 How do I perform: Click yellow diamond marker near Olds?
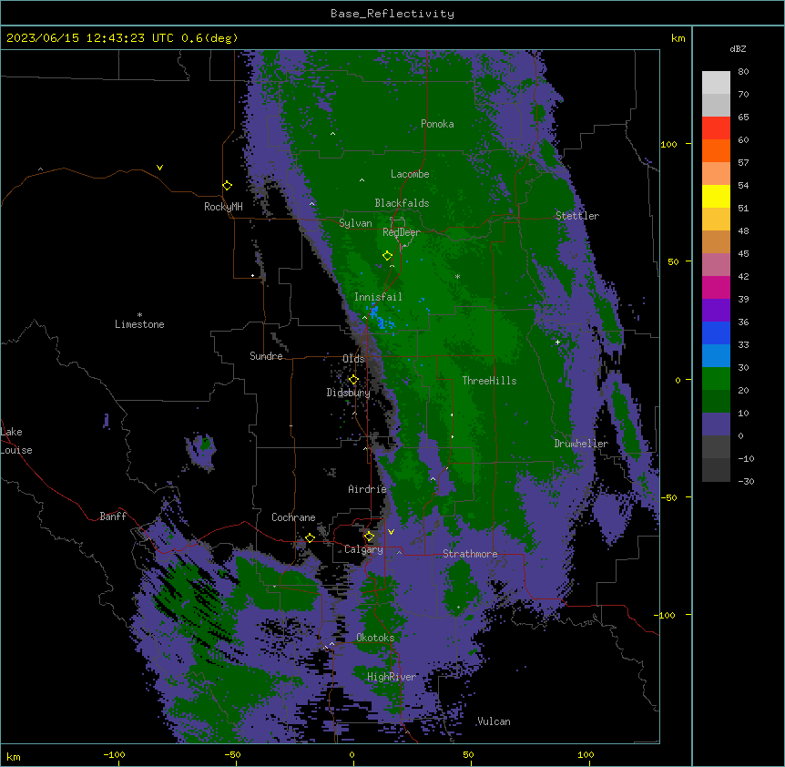click(353, 380)
